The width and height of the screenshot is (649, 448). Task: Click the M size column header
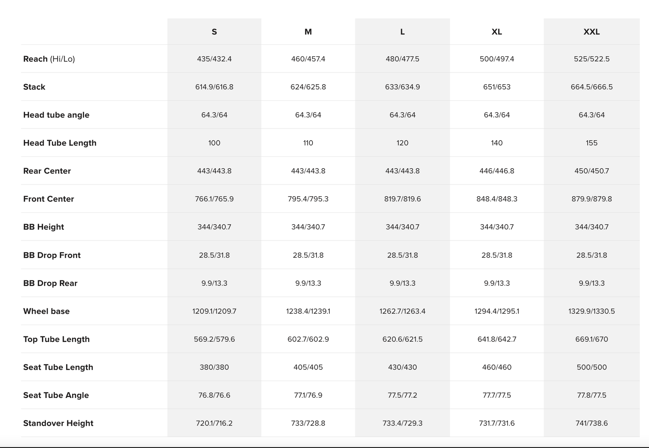pyautogui.click(x=308, y=32)
